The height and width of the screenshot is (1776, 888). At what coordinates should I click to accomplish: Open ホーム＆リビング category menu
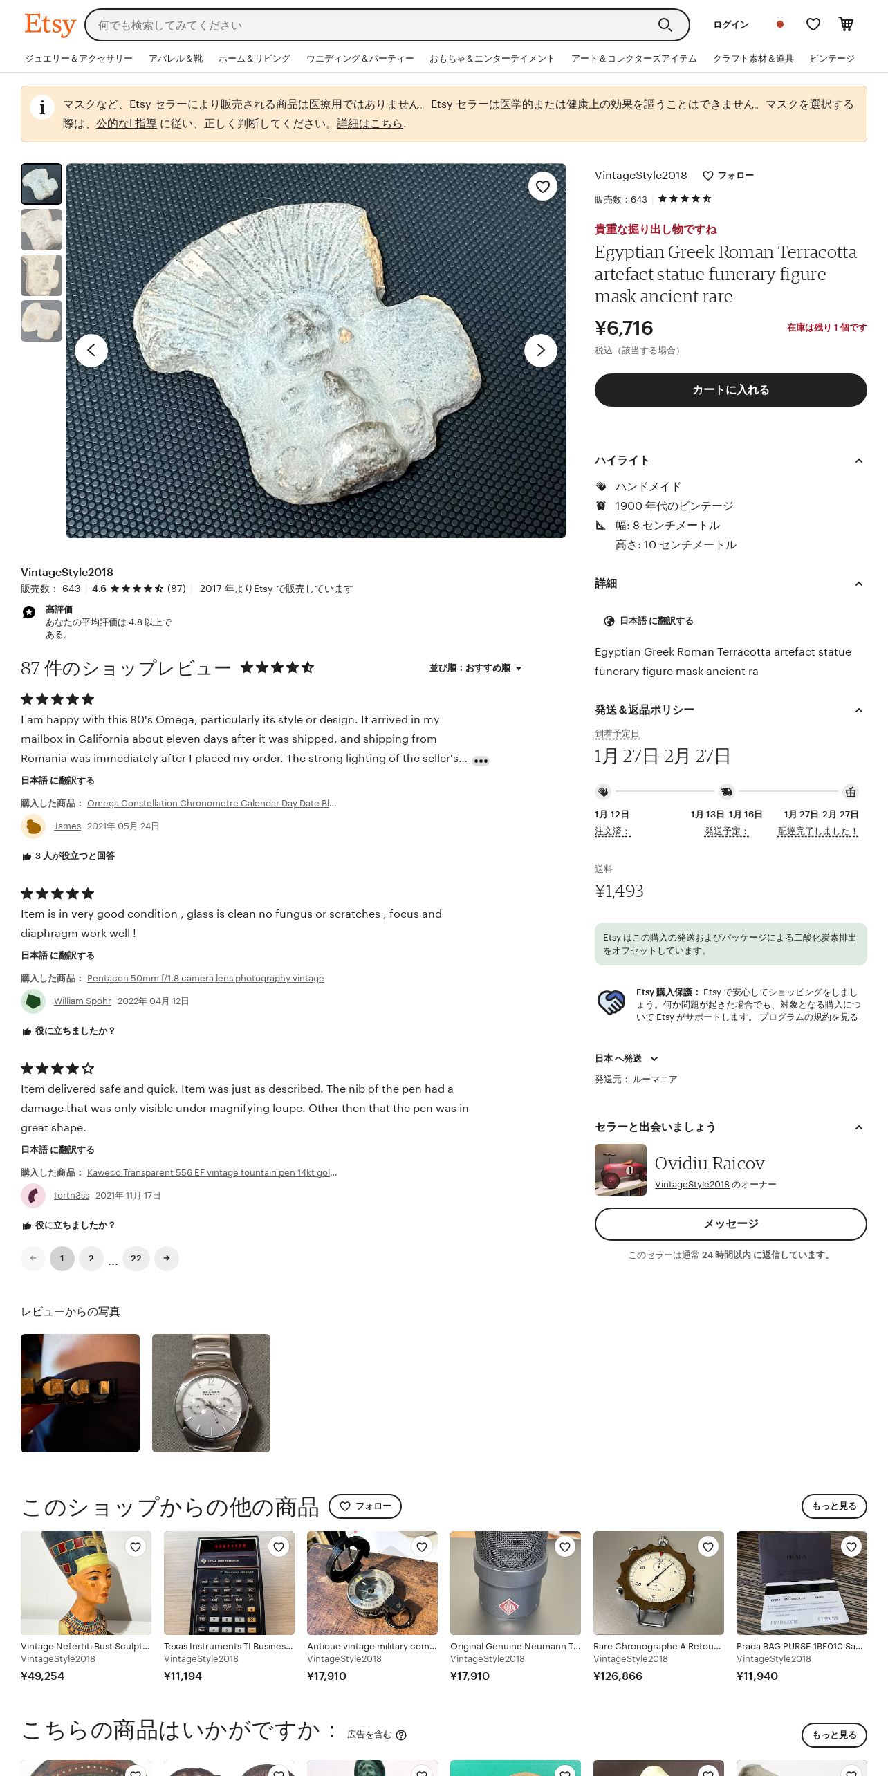(x=255, y=59)
